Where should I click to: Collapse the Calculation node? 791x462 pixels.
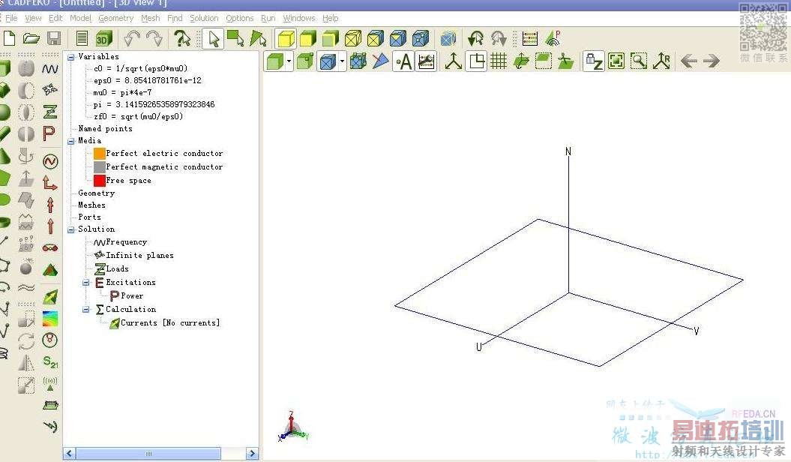(85, 310)
